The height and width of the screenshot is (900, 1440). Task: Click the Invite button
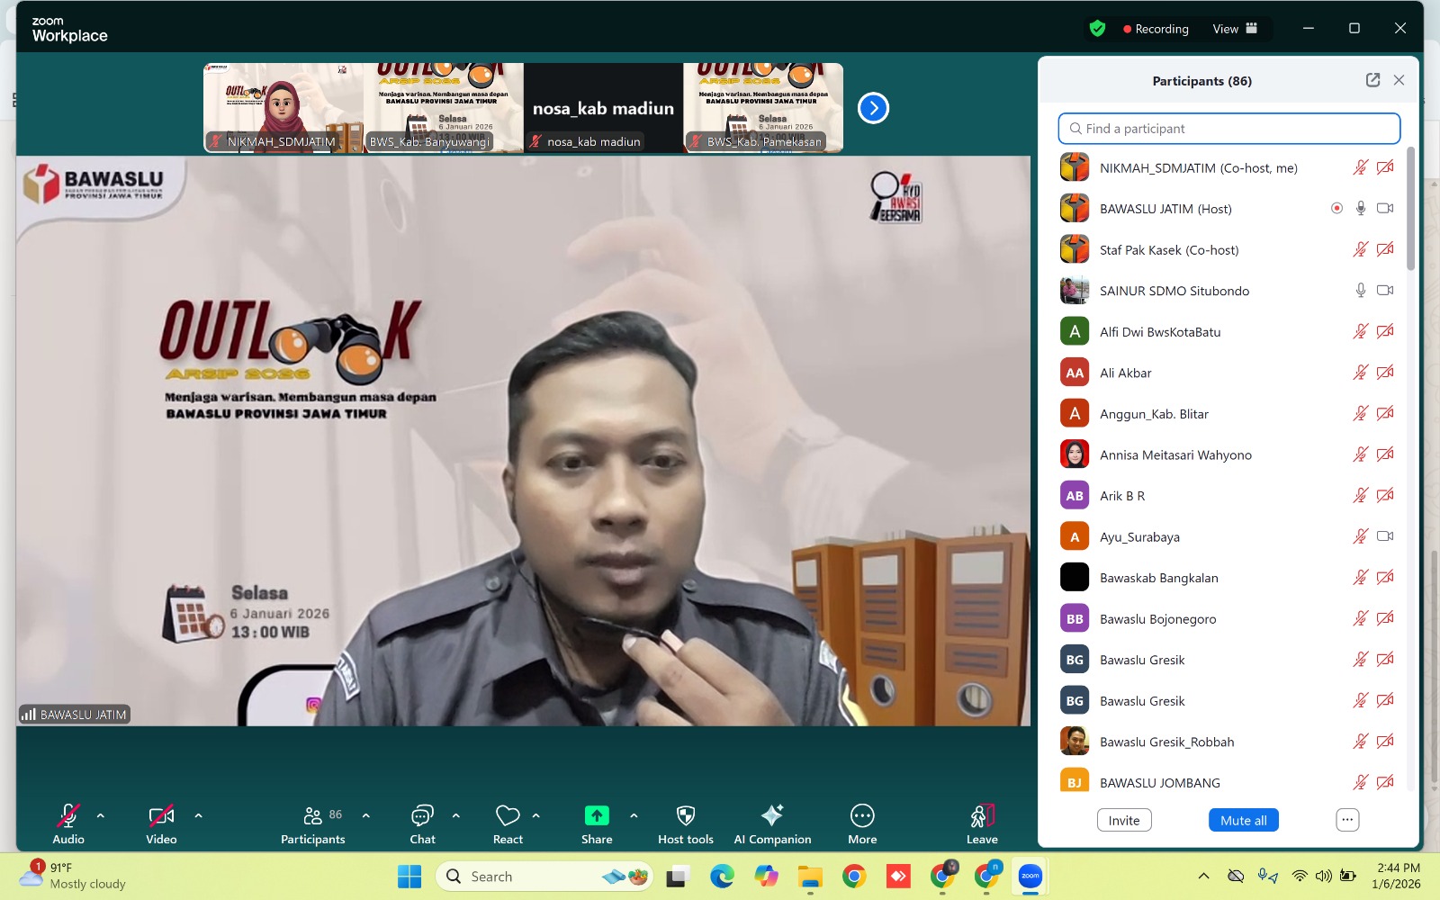1124,820
